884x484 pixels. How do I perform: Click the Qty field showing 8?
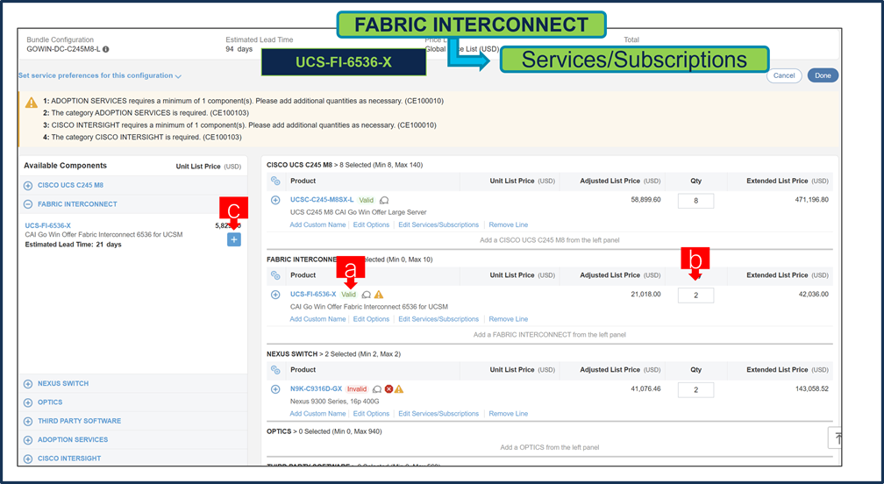[695, 201]
